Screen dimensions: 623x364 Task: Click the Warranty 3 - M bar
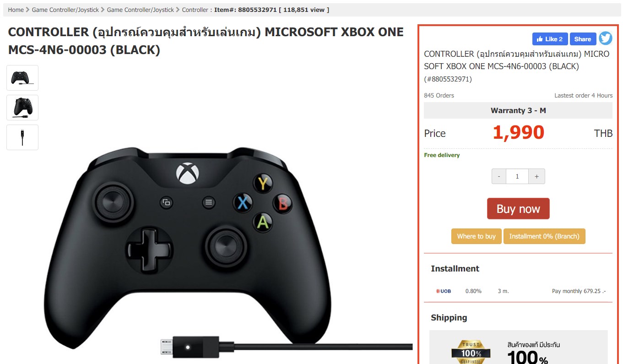click(x=518, y=110)
